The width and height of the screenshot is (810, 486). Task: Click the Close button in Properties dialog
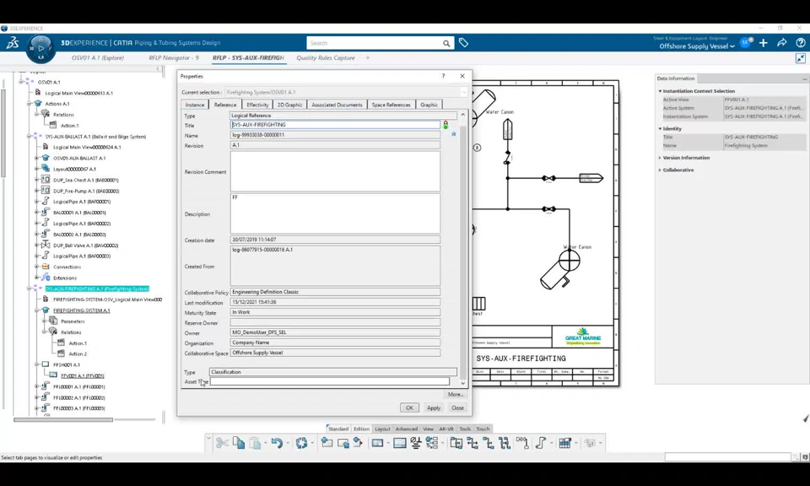[x=457, y=408]
